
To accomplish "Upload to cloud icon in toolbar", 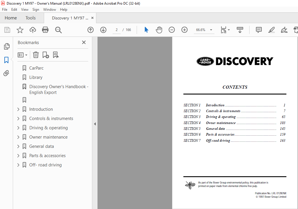I will [33, 30].
